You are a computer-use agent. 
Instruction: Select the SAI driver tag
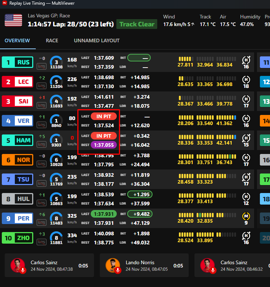click(x=18, y=101)
